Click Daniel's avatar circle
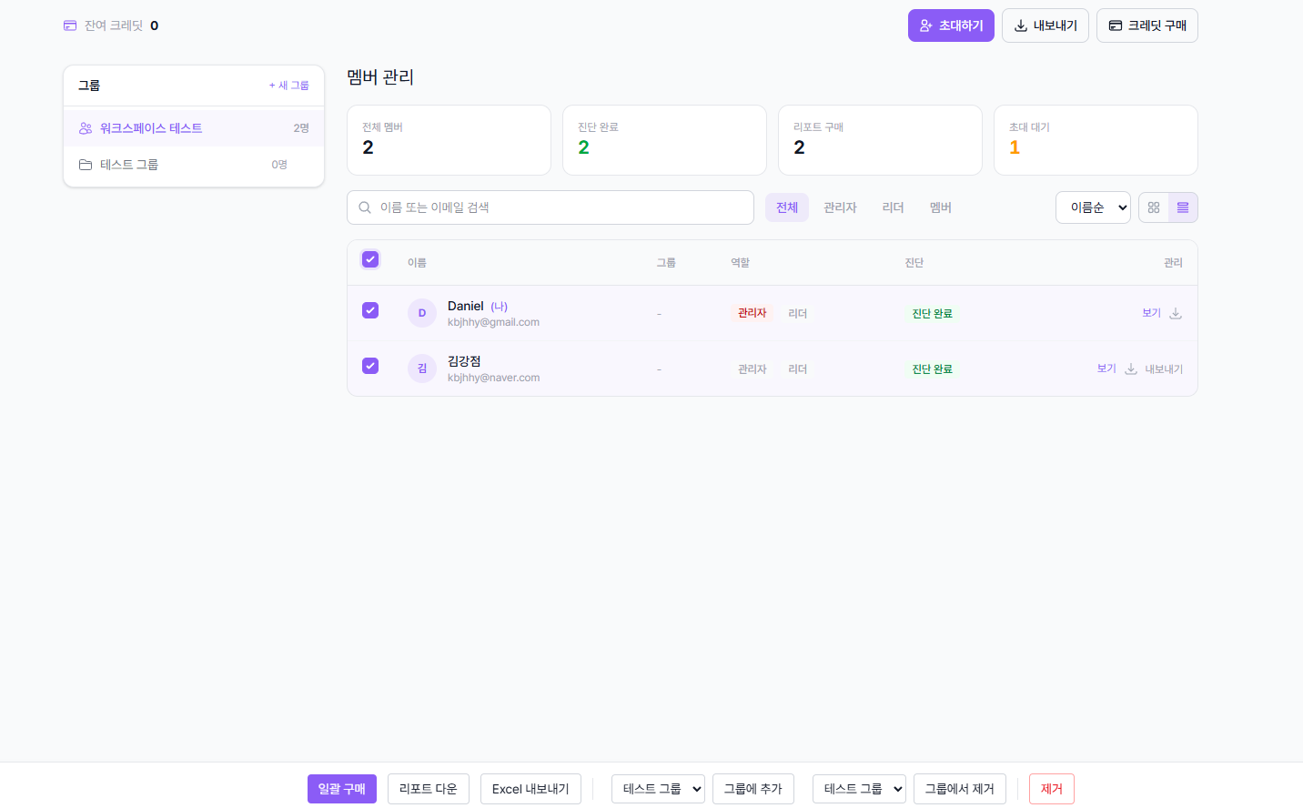Screen dimensions: 1303x808 pos(422,313)
